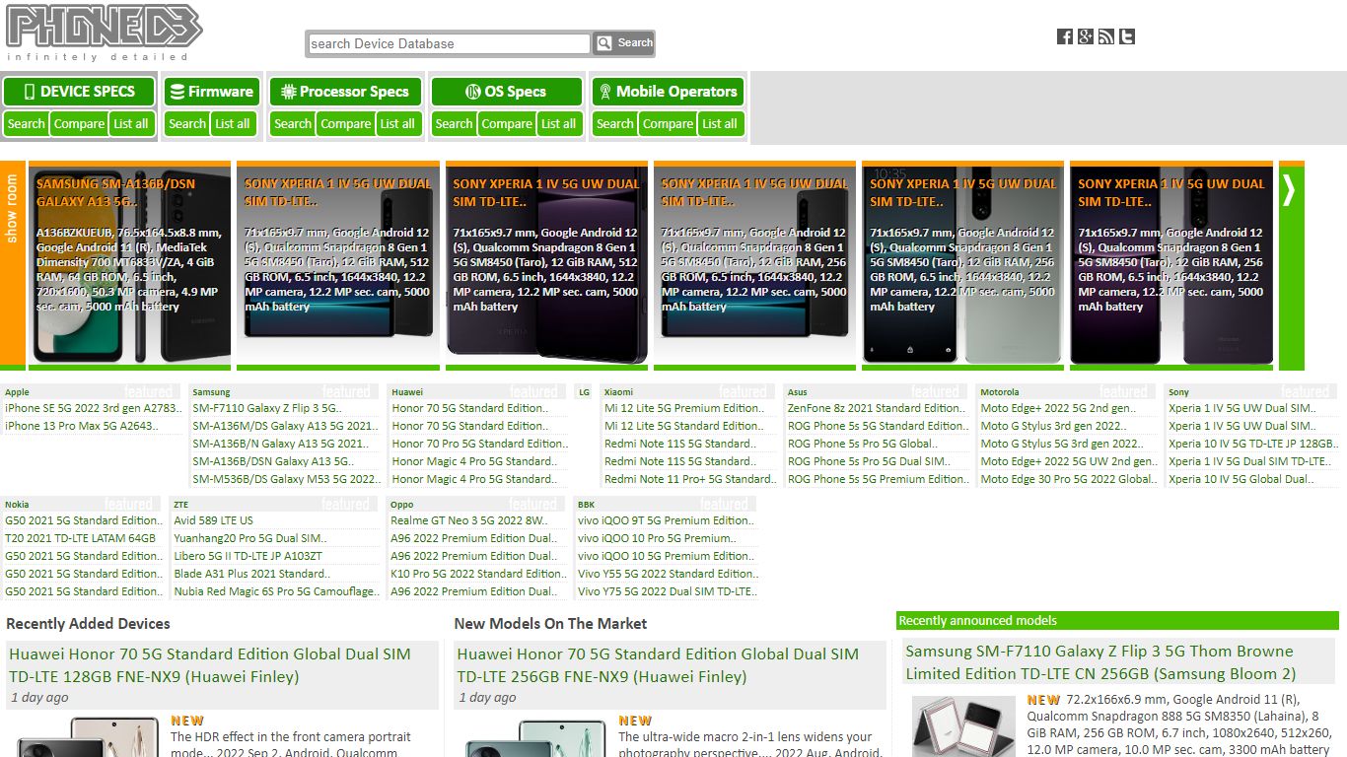
Task: Open Redmi Note 11 Pro+ 5G Standard link
Action: tap(690, 479)
